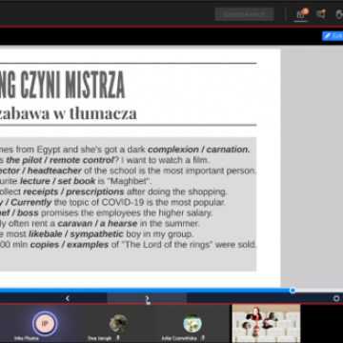Click the raise hand icon

coord(339,14)
